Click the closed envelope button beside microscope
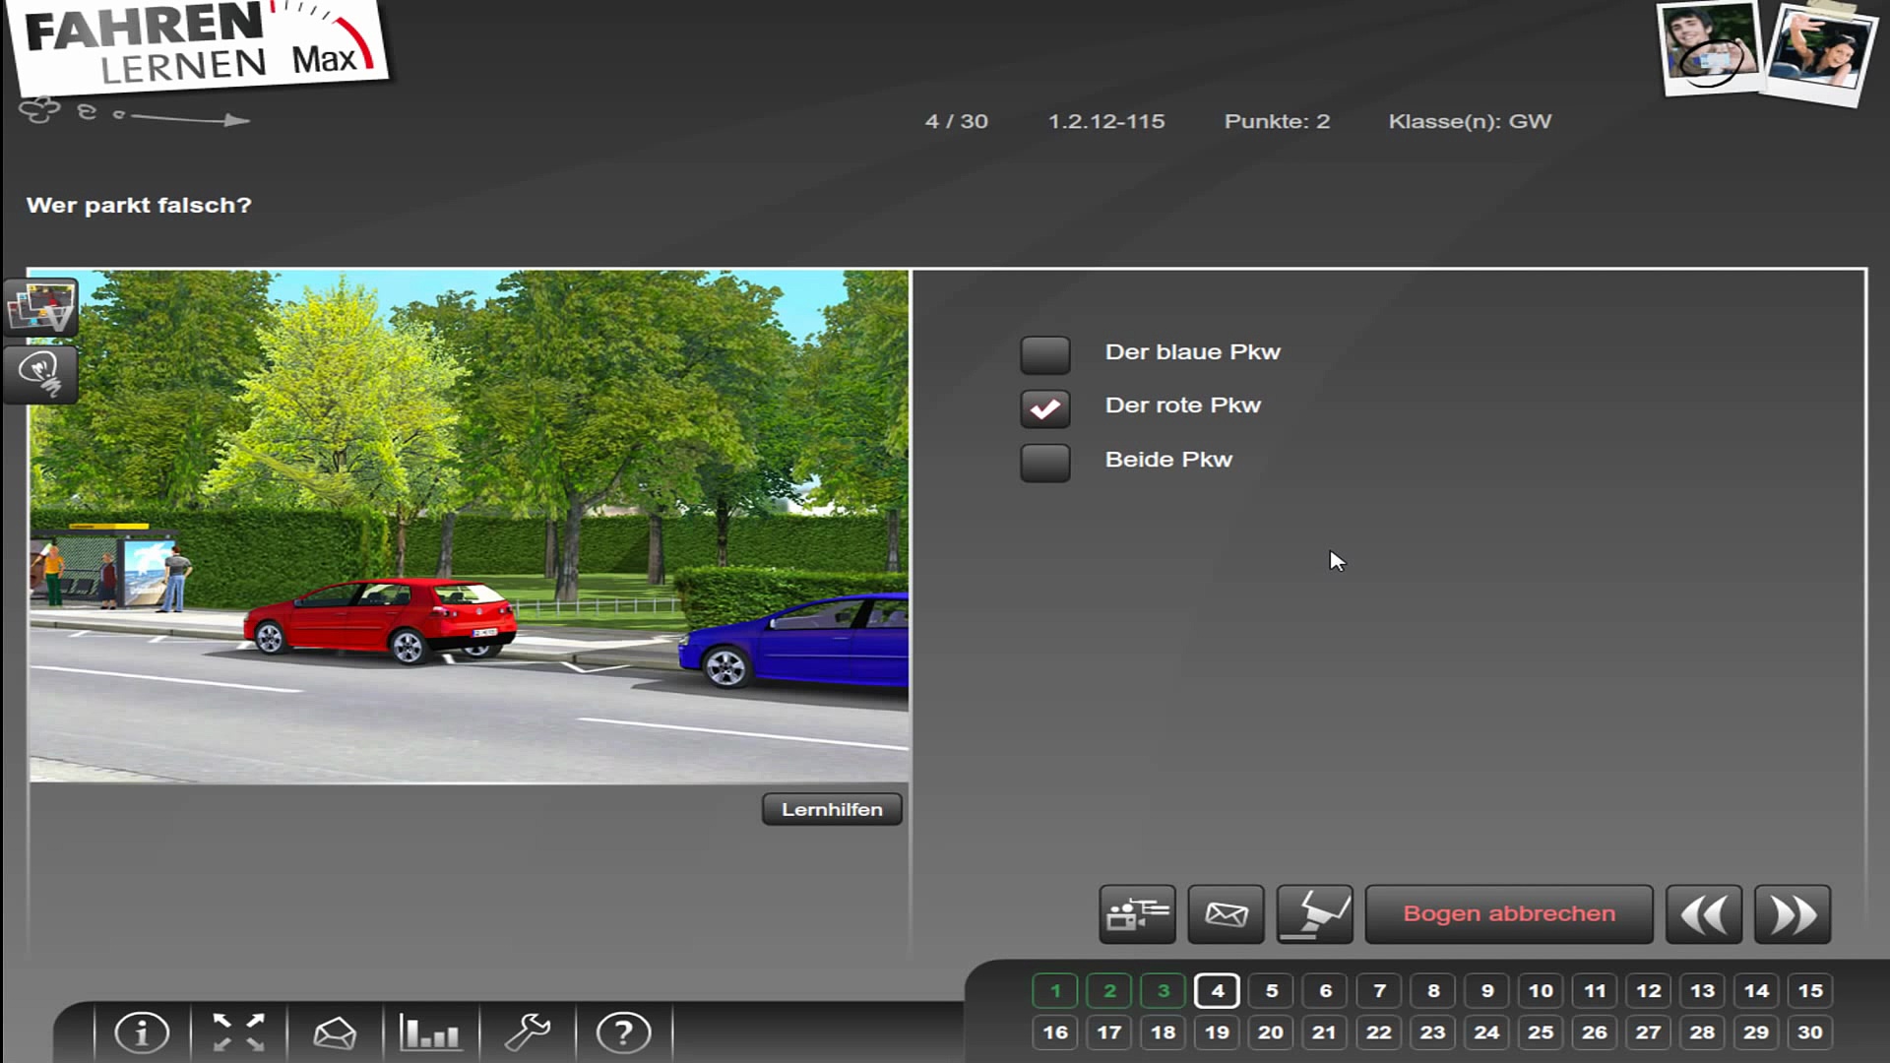Image resolution: width=1890 pixels, height=1063 pixels. (x=1226, y=914)
